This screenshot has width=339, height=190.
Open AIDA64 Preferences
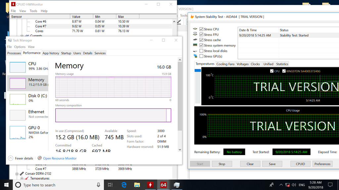(x=322, y=164)
